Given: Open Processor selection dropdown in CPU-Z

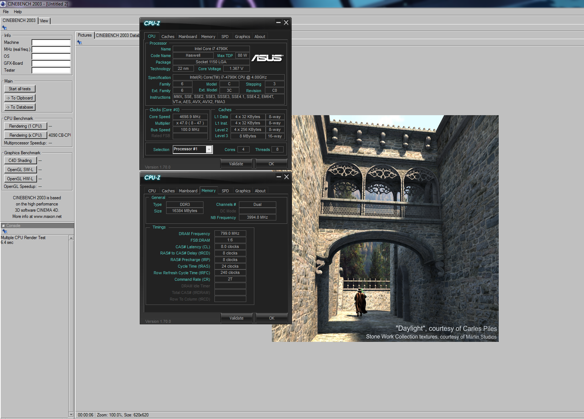Looking at the screenshot, I should click(209, 149).
